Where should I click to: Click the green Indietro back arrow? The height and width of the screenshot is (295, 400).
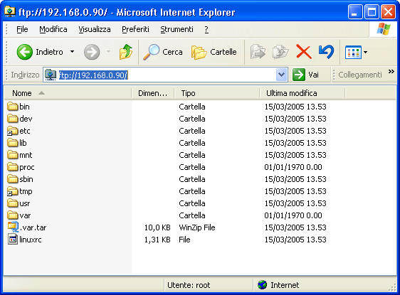click(24, 52)
